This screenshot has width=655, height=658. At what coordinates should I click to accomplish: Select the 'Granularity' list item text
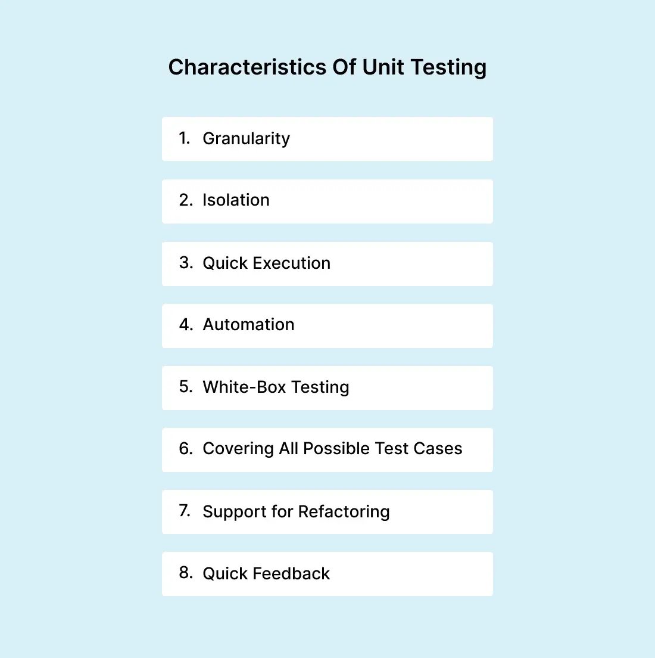click(246, 139)
